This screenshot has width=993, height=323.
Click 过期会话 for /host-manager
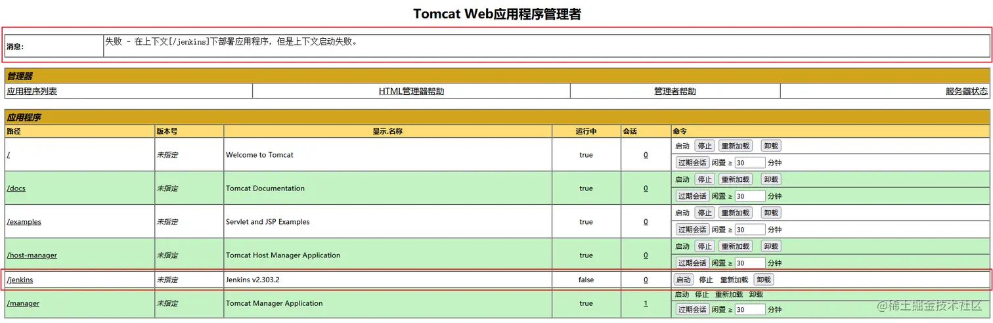[x=692, y=263]
